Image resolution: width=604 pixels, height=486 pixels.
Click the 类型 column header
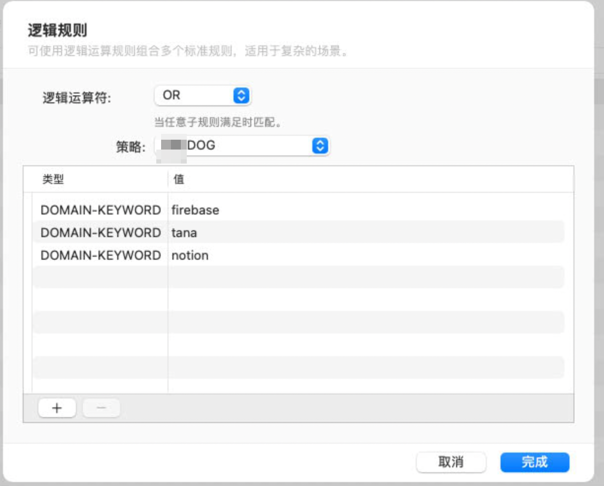point(47,179)
